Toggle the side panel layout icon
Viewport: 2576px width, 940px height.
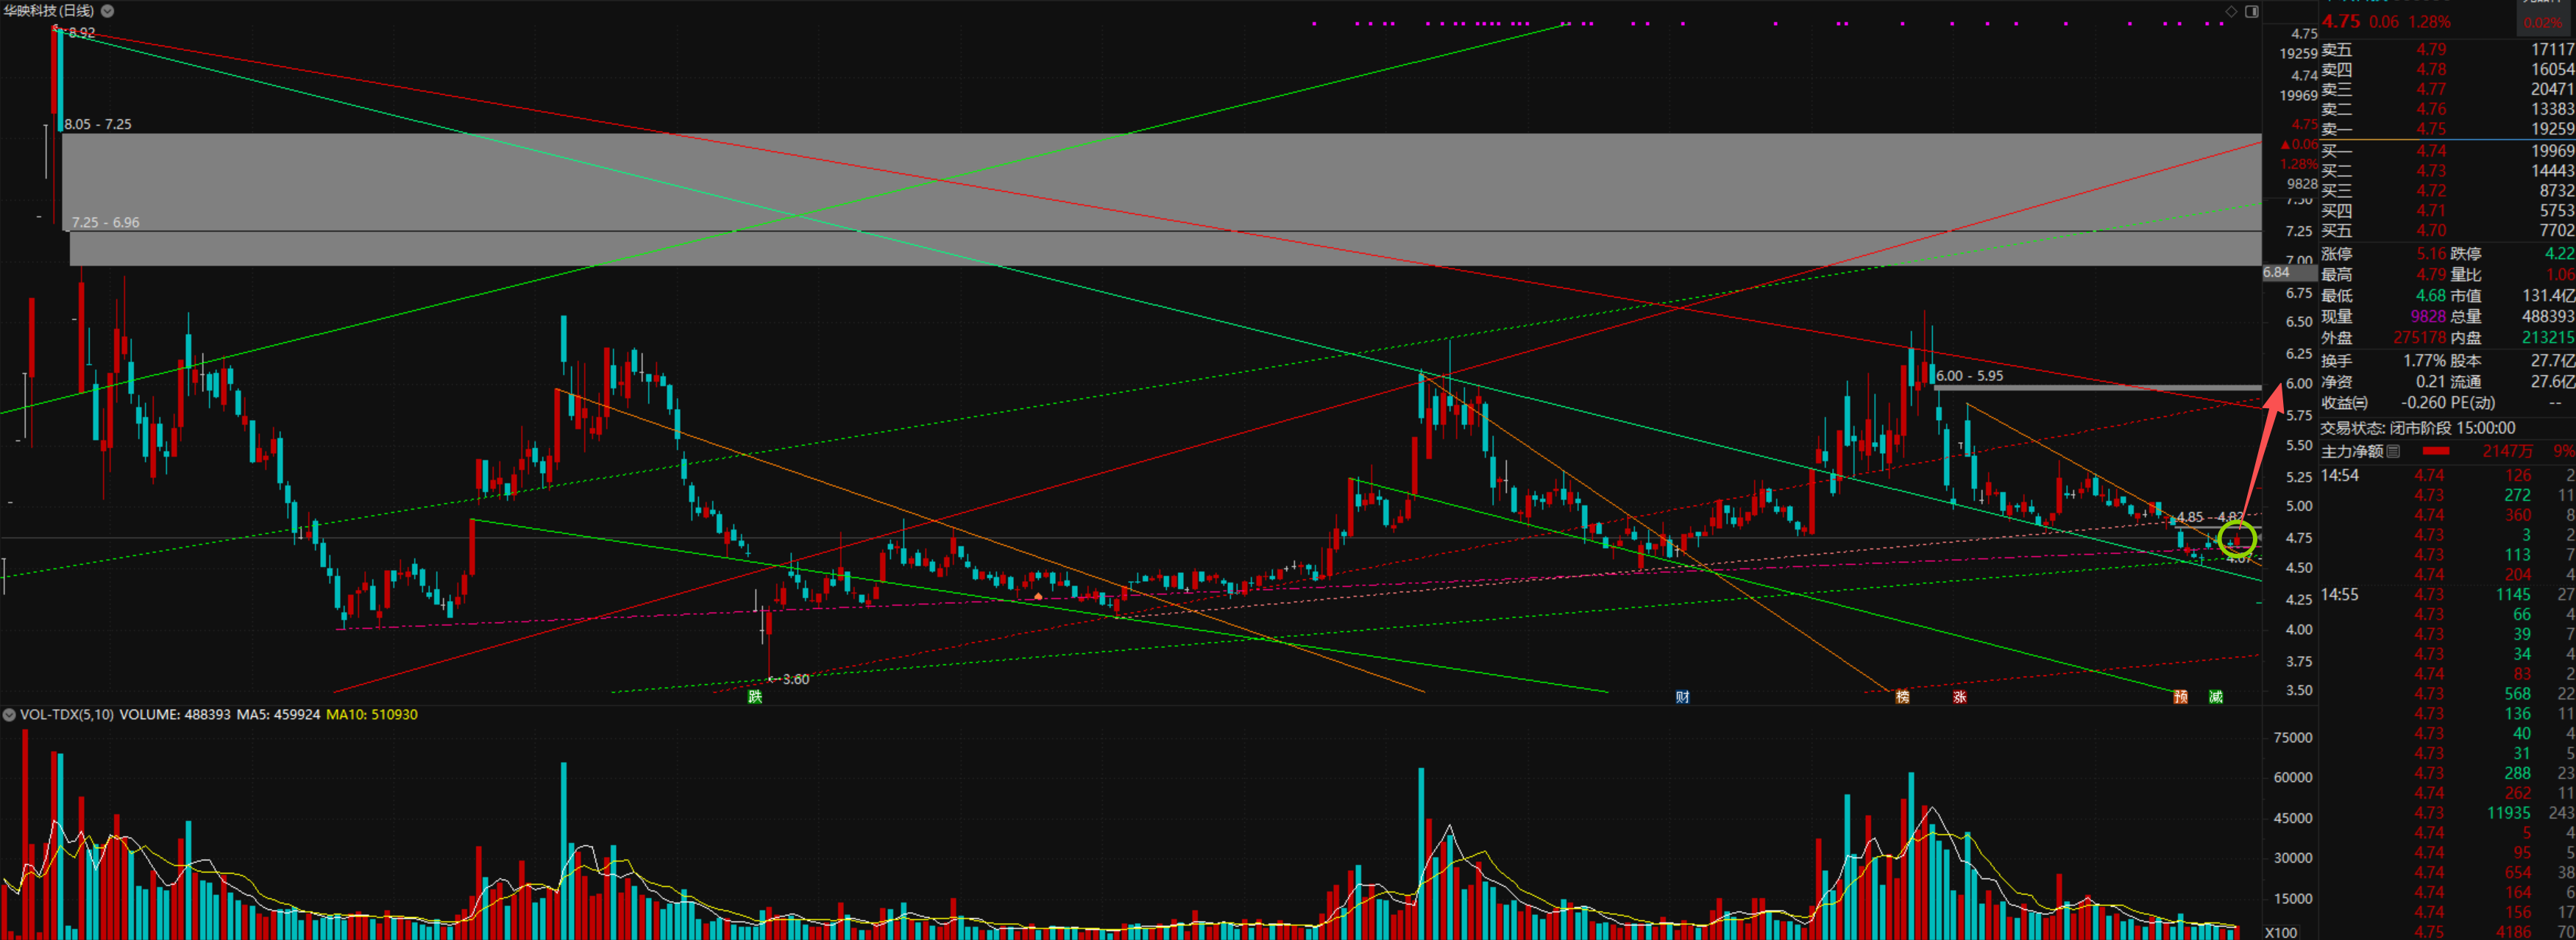pyautogui.click(x=2251, y=11)
